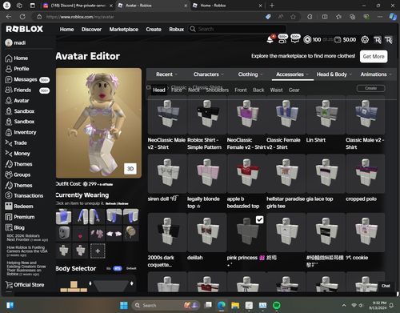Screen dimensions: 400x313
Task: Expand the Head & Body dropdown
Action: tap(334, 74)
